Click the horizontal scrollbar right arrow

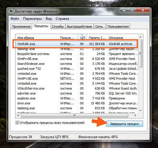coord(135,116)
